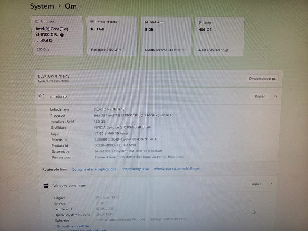The height and width of the screenshot is (231, 308).
Task: Select the Processor summary card
Action: click(x=57, y=36)
